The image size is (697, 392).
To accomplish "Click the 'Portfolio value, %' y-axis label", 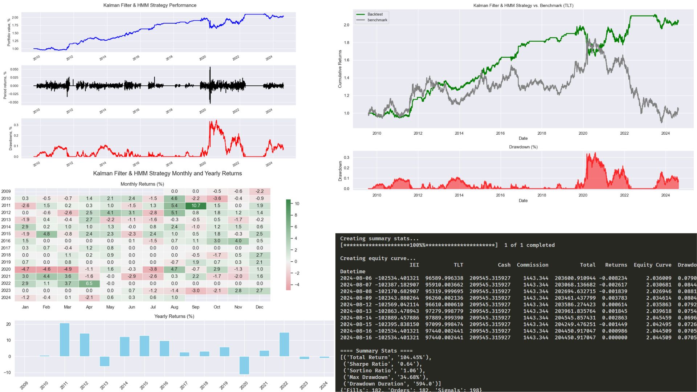I will click(9, 33).
